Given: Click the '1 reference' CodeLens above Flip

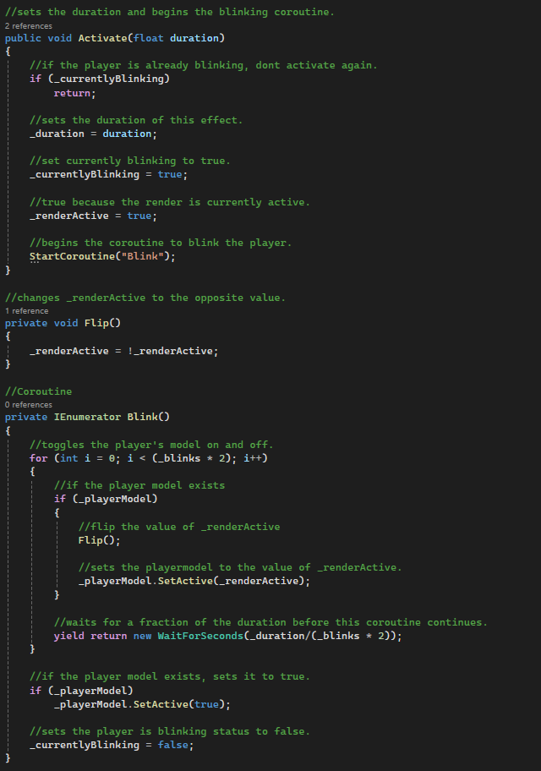Looking at the screenshot, I should click(27, 311).
